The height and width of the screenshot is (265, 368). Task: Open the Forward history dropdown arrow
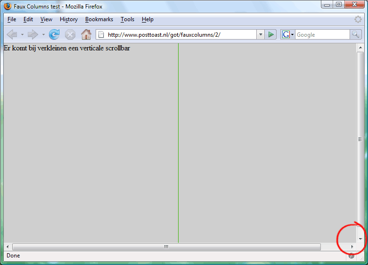tap(43, 35)
